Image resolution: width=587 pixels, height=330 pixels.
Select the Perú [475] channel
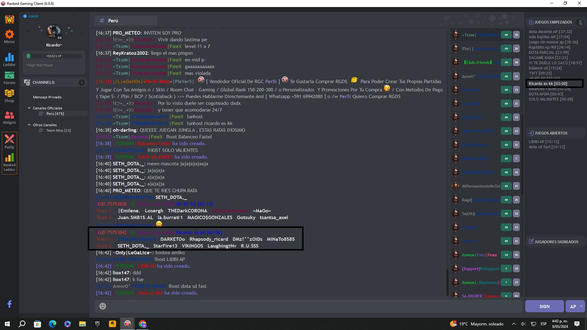pos(55,113)
